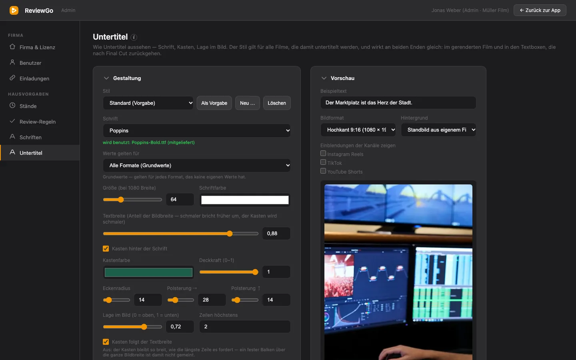The image size is (576, 360).
Task: Click the Benutzer person icon
Action: (x=12, y=62)
